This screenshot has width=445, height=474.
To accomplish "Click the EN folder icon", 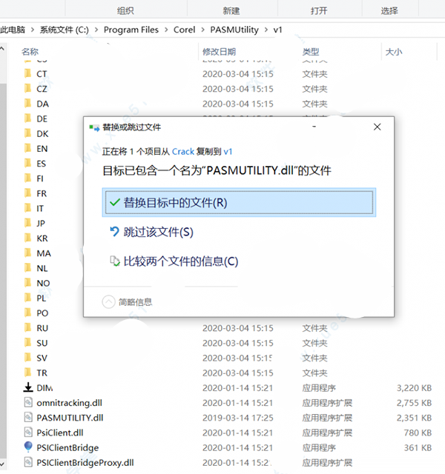I will (27, 148).
